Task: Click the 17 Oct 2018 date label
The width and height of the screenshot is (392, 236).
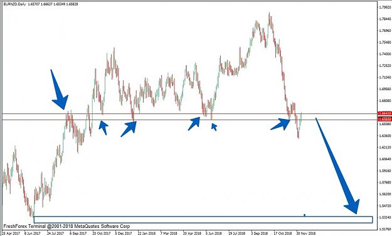Action: click(282, 233)
